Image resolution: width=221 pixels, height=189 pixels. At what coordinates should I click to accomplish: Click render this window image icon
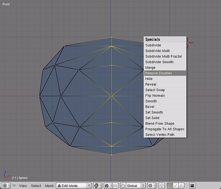[192, 186]
